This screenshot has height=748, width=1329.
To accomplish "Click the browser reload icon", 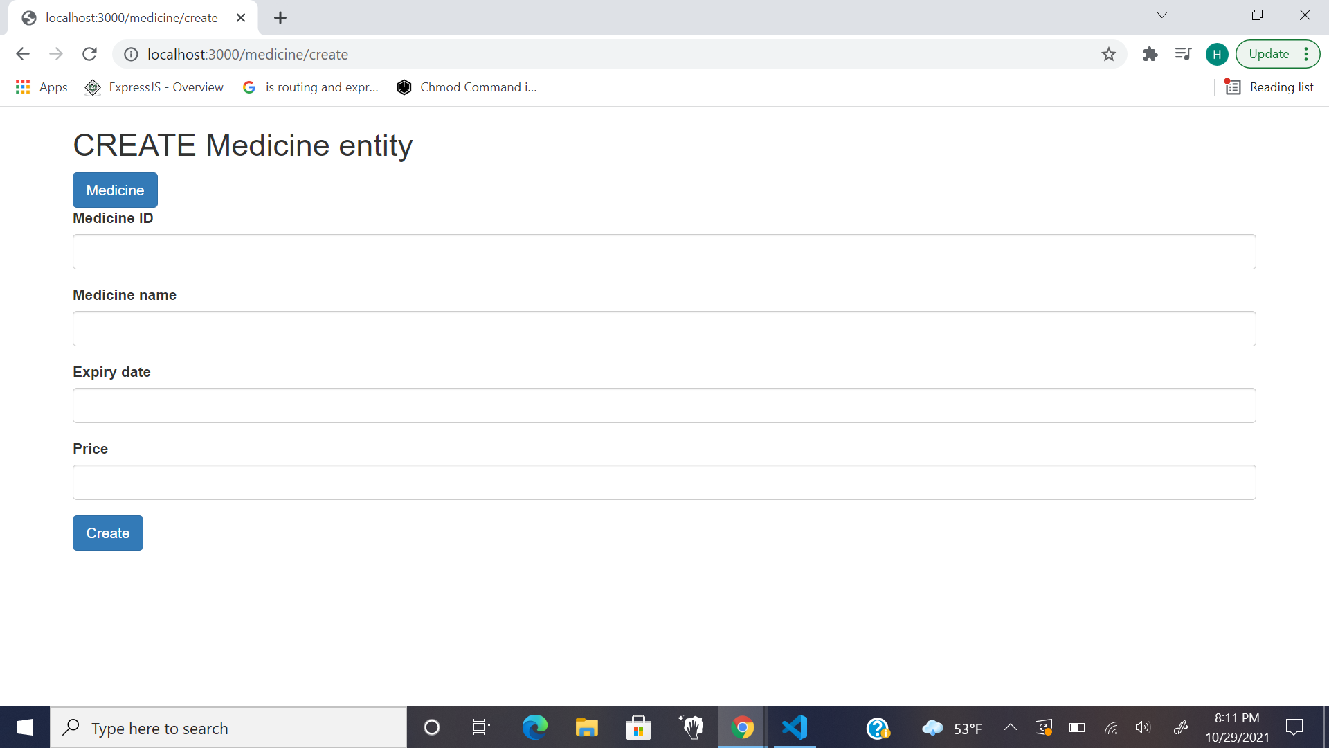I will pyautogui.click(x=89, y=54).
